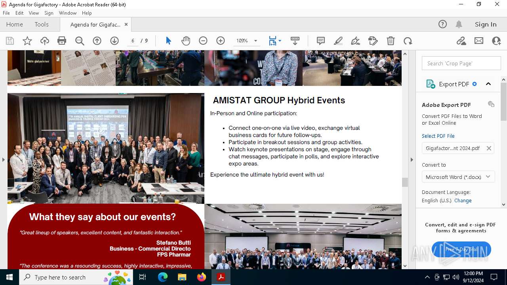Screen dimensions: 507x285
Task: Open the View menu
Action: [34, 13]
